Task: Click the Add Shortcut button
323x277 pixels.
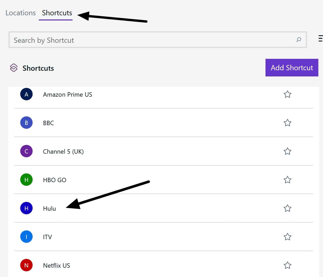Action: pos(292,68)
